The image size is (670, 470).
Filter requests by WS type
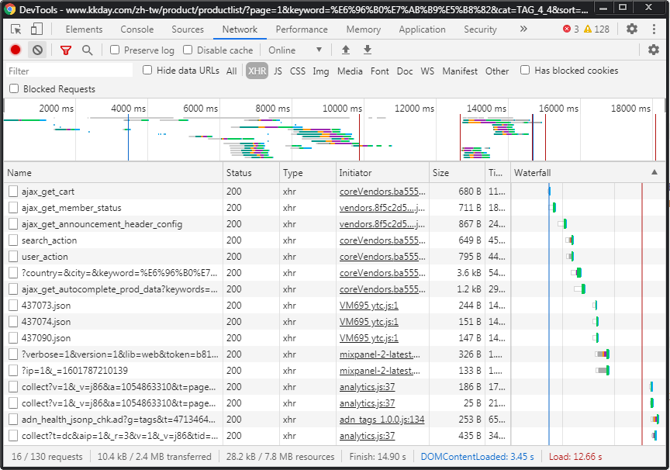coord(427,71)
